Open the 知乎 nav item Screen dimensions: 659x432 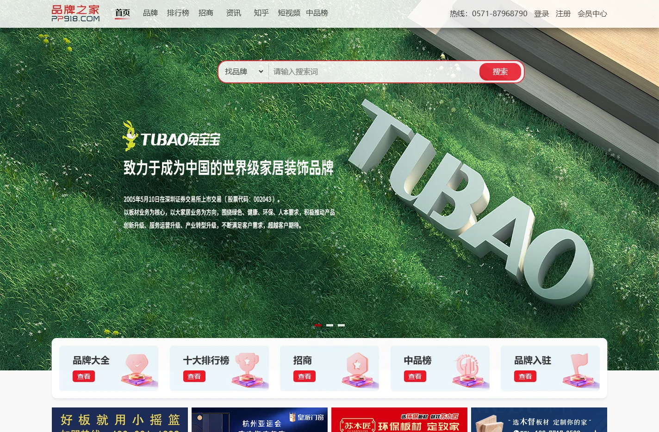261,13
